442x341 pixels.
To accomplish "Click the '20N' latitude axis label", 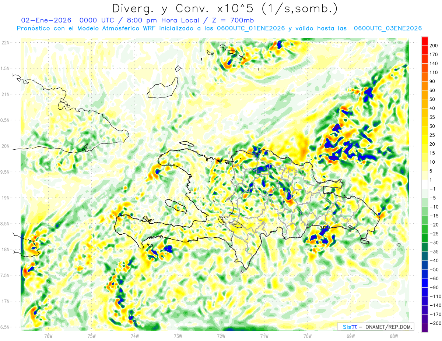I will (6, 146).
